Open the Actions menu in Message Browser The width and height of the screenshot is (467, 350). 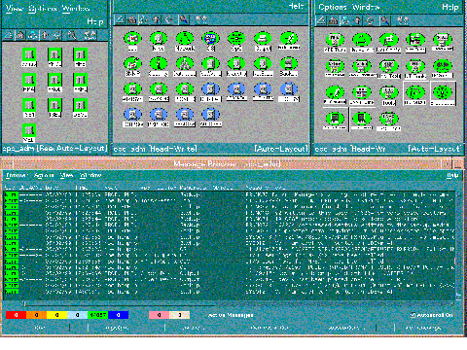point(44,175)
